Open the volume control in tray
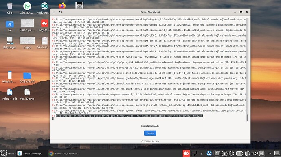281x157 pixels. point(232,153)
